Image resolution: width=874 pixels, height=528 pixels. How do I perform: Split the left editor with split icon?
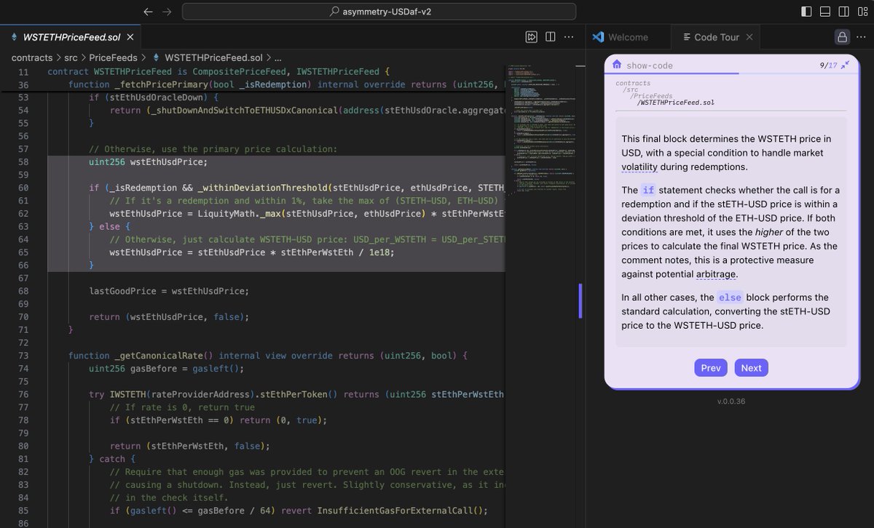(x=551, y=37)
